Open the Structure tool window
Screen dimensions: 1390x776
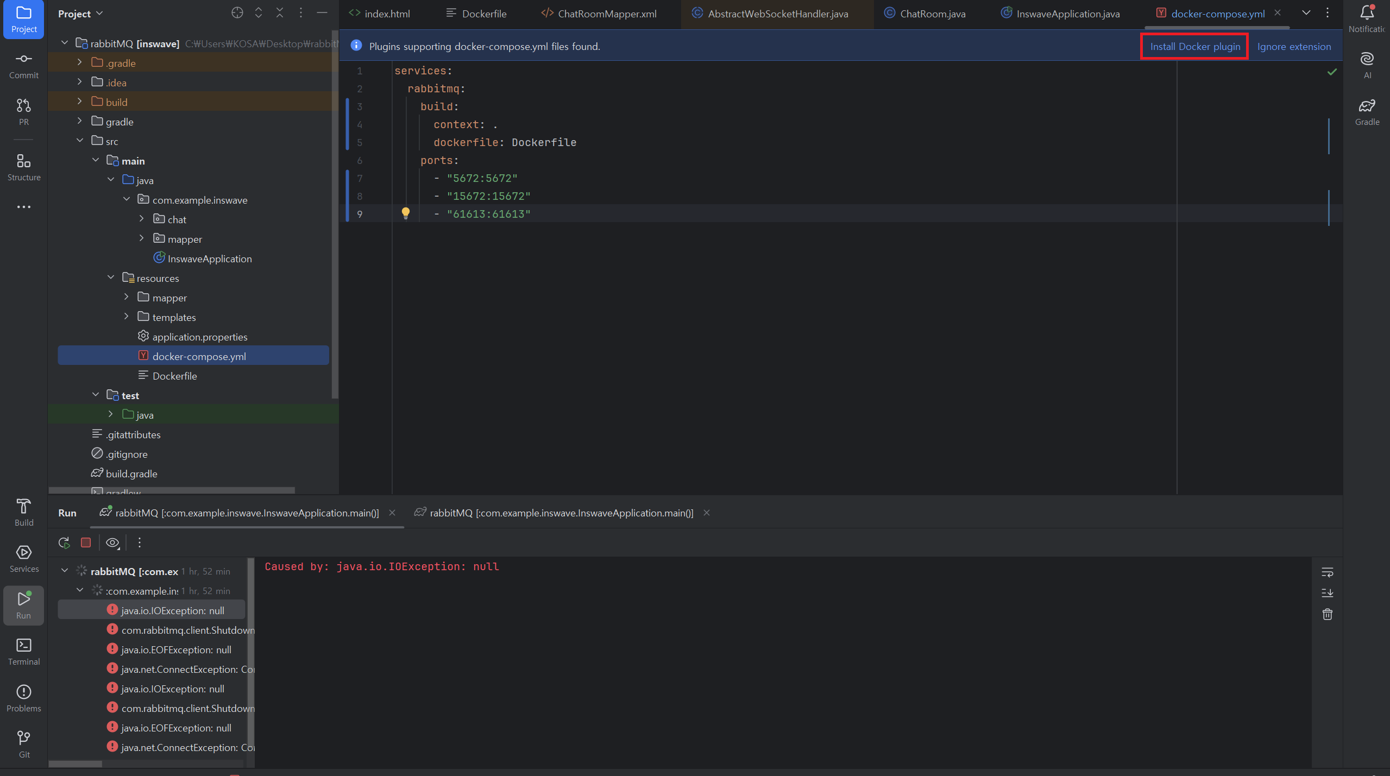[x=23, y=167]
